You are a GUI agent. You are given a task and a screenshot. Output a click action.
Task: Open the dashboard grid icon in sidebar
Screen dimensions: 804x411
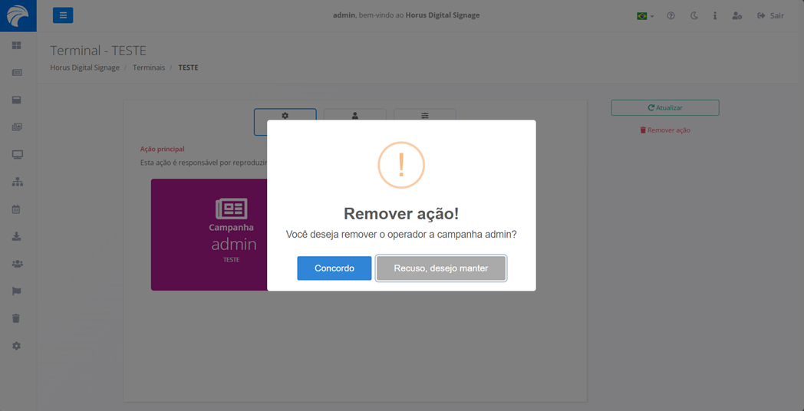tap(17, 46)
